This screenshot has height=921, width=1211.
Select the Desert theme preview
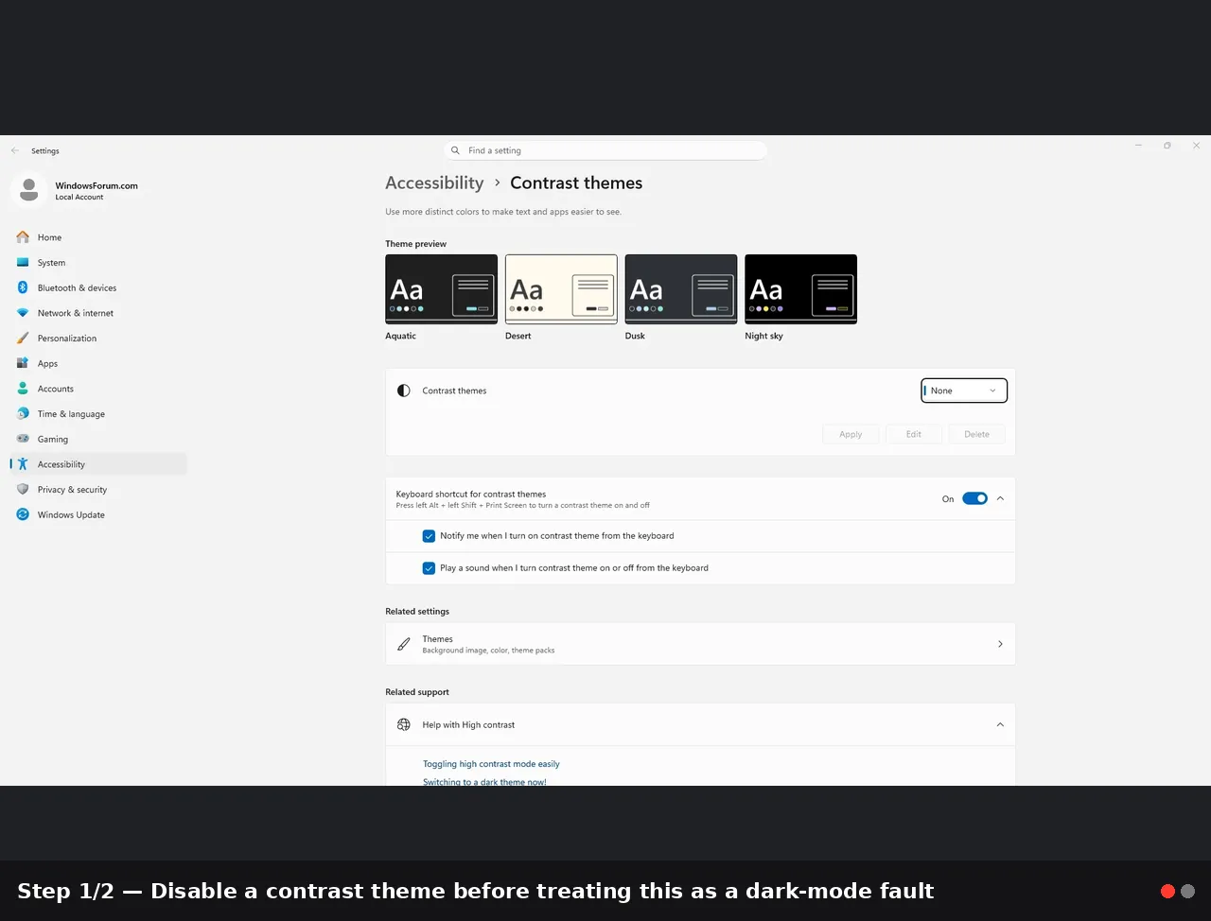(561, 289)
